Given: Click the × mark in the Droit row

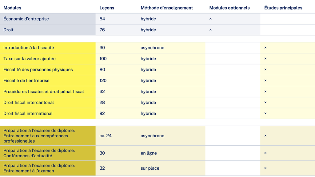Looking at the screenshot, I should (x=210, y=30).
